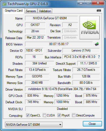This screenshot has width=106, height=131.
Task: Switch to the Sensors tab
Action: (x=31, y=11)
